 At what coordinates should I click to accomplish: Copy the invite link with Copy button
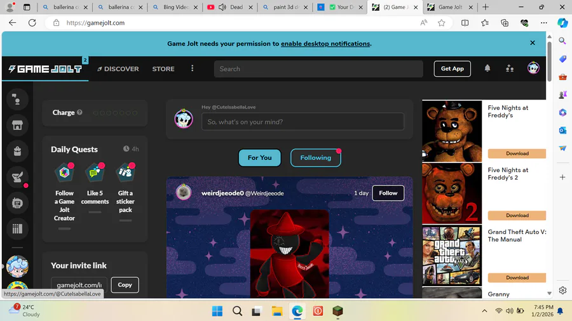coord(125,285)
